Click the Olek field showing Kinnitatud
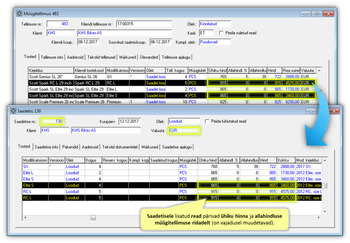The image size is (350, 243). [215, 24]
